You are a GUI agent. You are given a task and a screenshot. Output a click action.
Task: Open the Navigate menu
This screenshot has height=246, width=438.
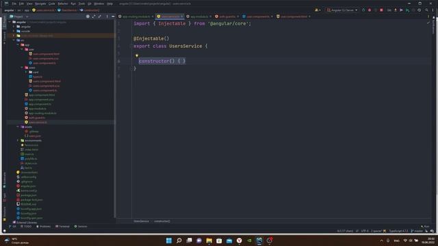click(x=40, y=3)
